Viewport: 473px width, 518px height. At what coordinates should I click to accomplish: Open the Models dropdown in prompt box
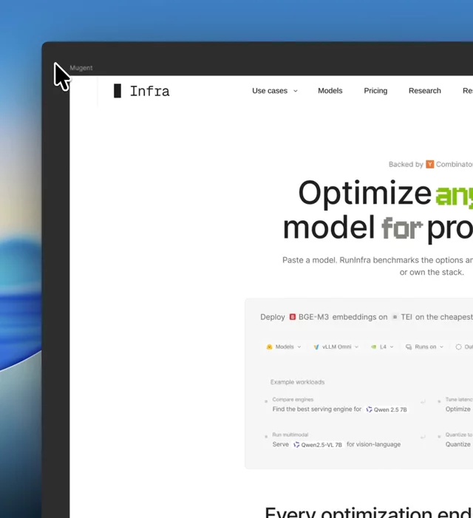pyautogui.click(x=284, y=347)
